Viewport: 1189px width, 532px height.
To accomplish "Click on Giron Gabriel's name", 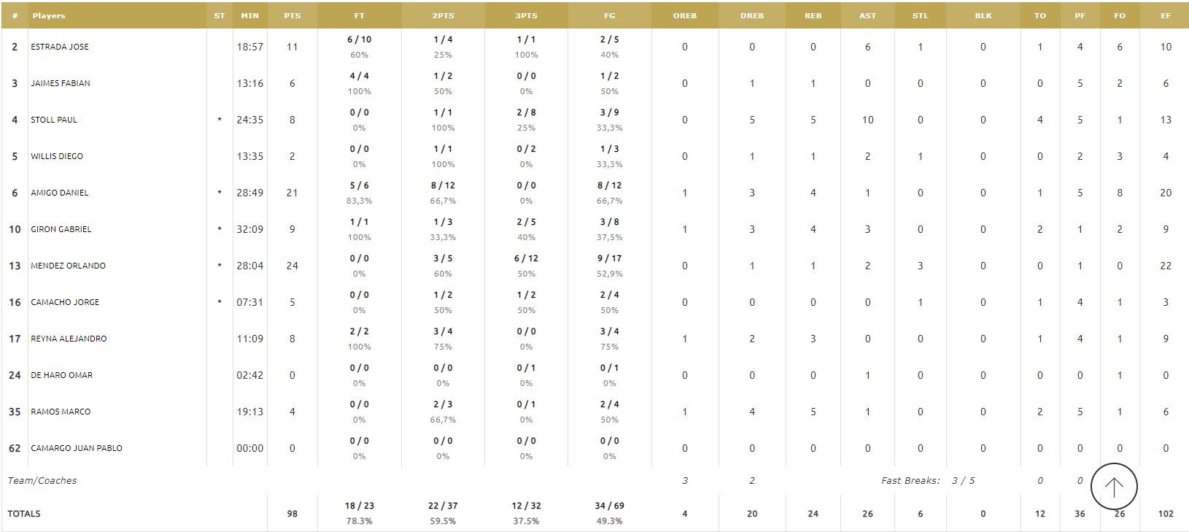I will tap(61, 229).
